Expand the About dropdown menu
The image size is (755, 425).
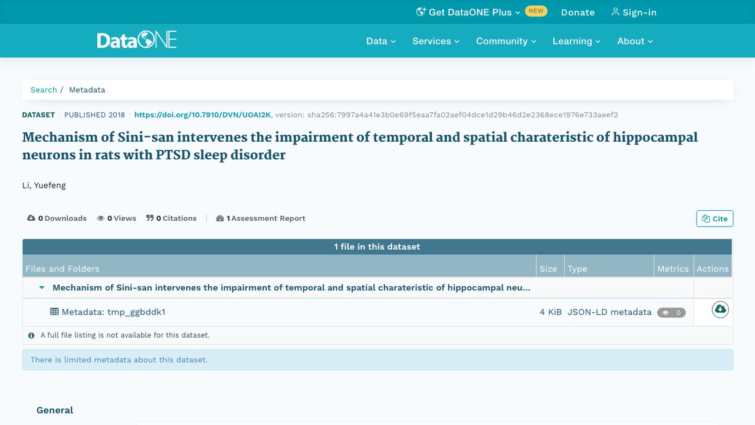click(x=635, y=41)
